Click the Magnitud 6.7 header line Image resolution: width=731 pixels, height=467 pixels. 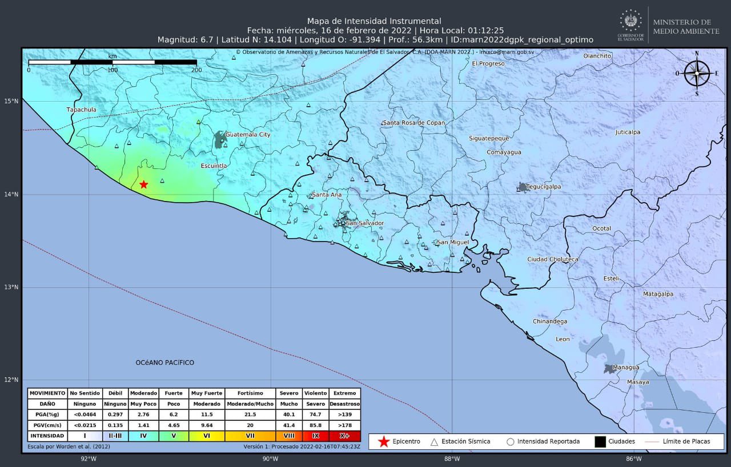(x=375, y=40)
